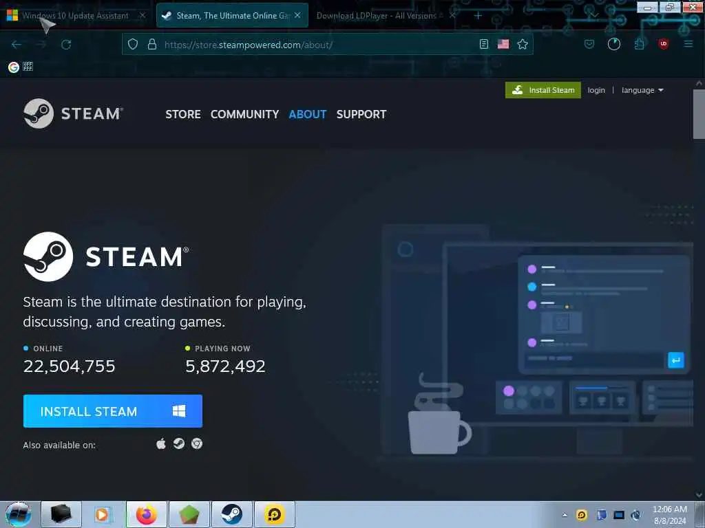This screenshot has height=528, width=705.
Task: Click the second bookmark toolbar icon
Action: pos(28,67)
